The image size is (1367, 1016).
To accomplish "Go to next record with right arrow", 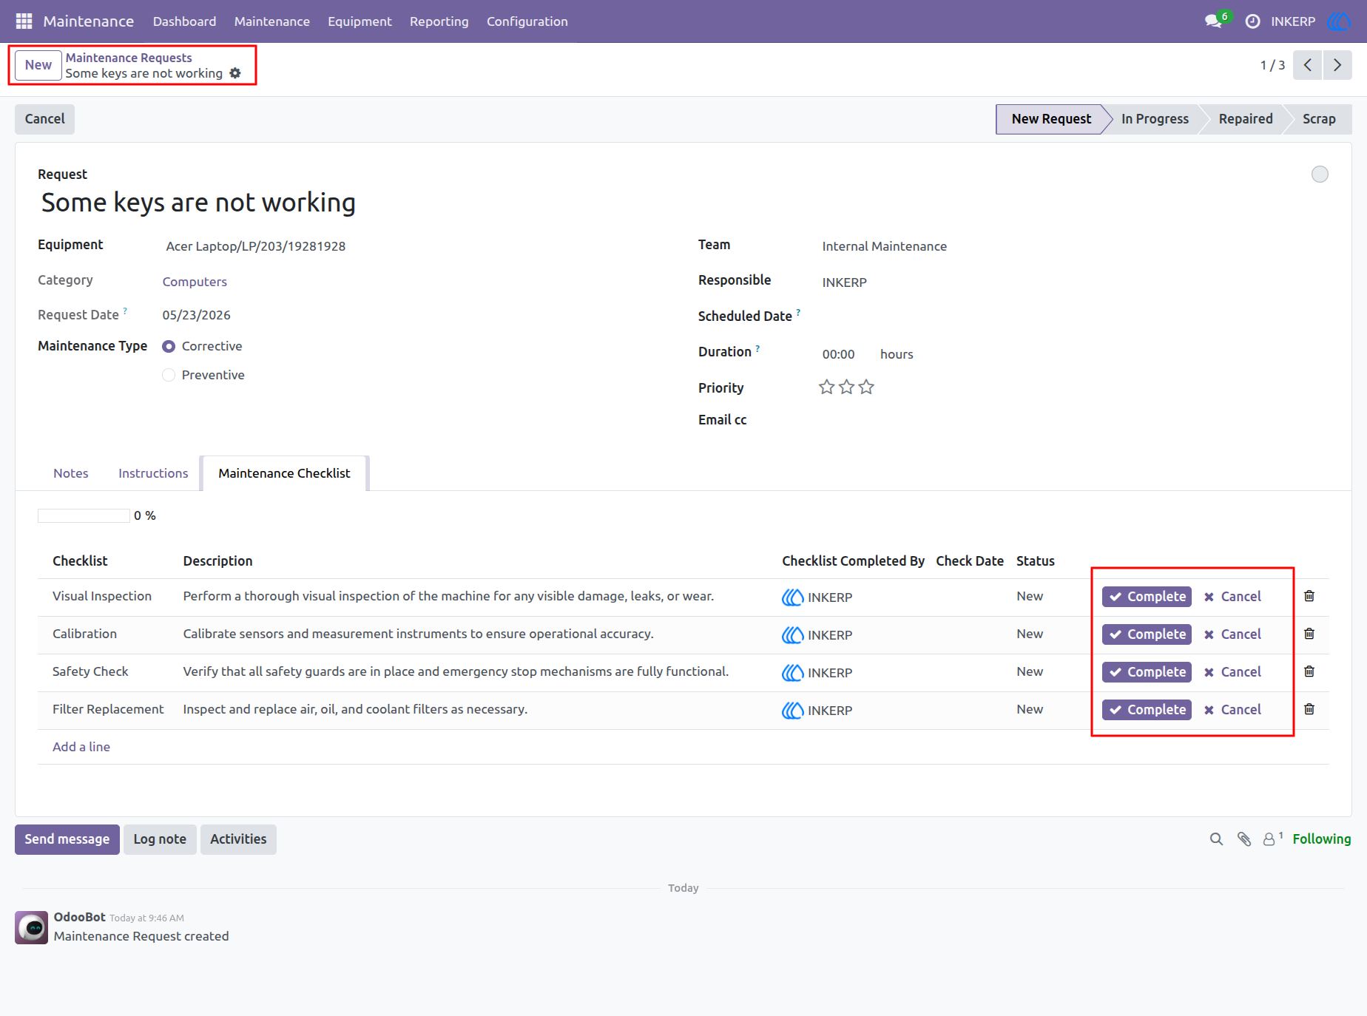I will [1337, 65].
